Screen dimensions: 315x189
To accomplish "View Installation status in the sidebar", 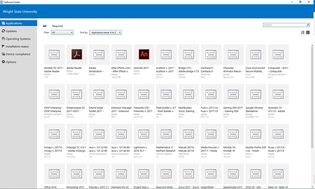I will (x=19, y=46).
